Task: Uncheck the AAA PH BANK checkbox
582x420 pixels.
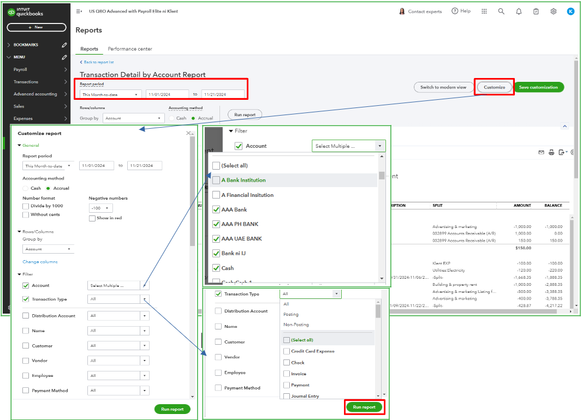Action: 216,224
